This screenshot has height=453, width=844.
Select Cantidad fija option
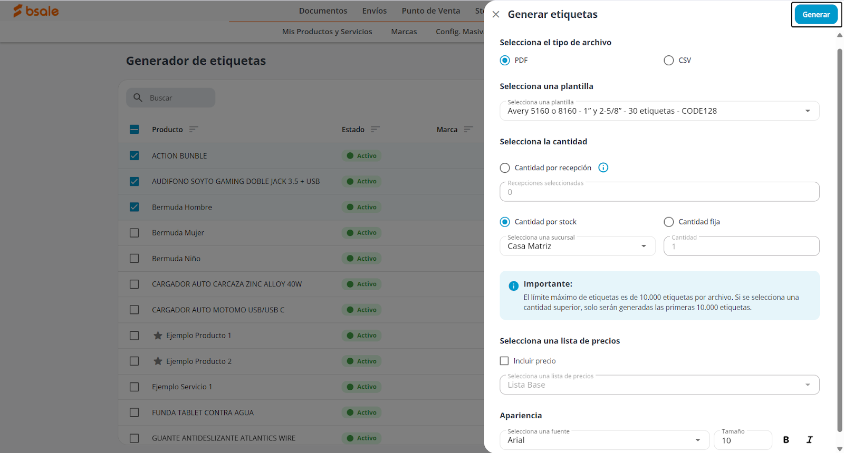click(x=669, y=222)
